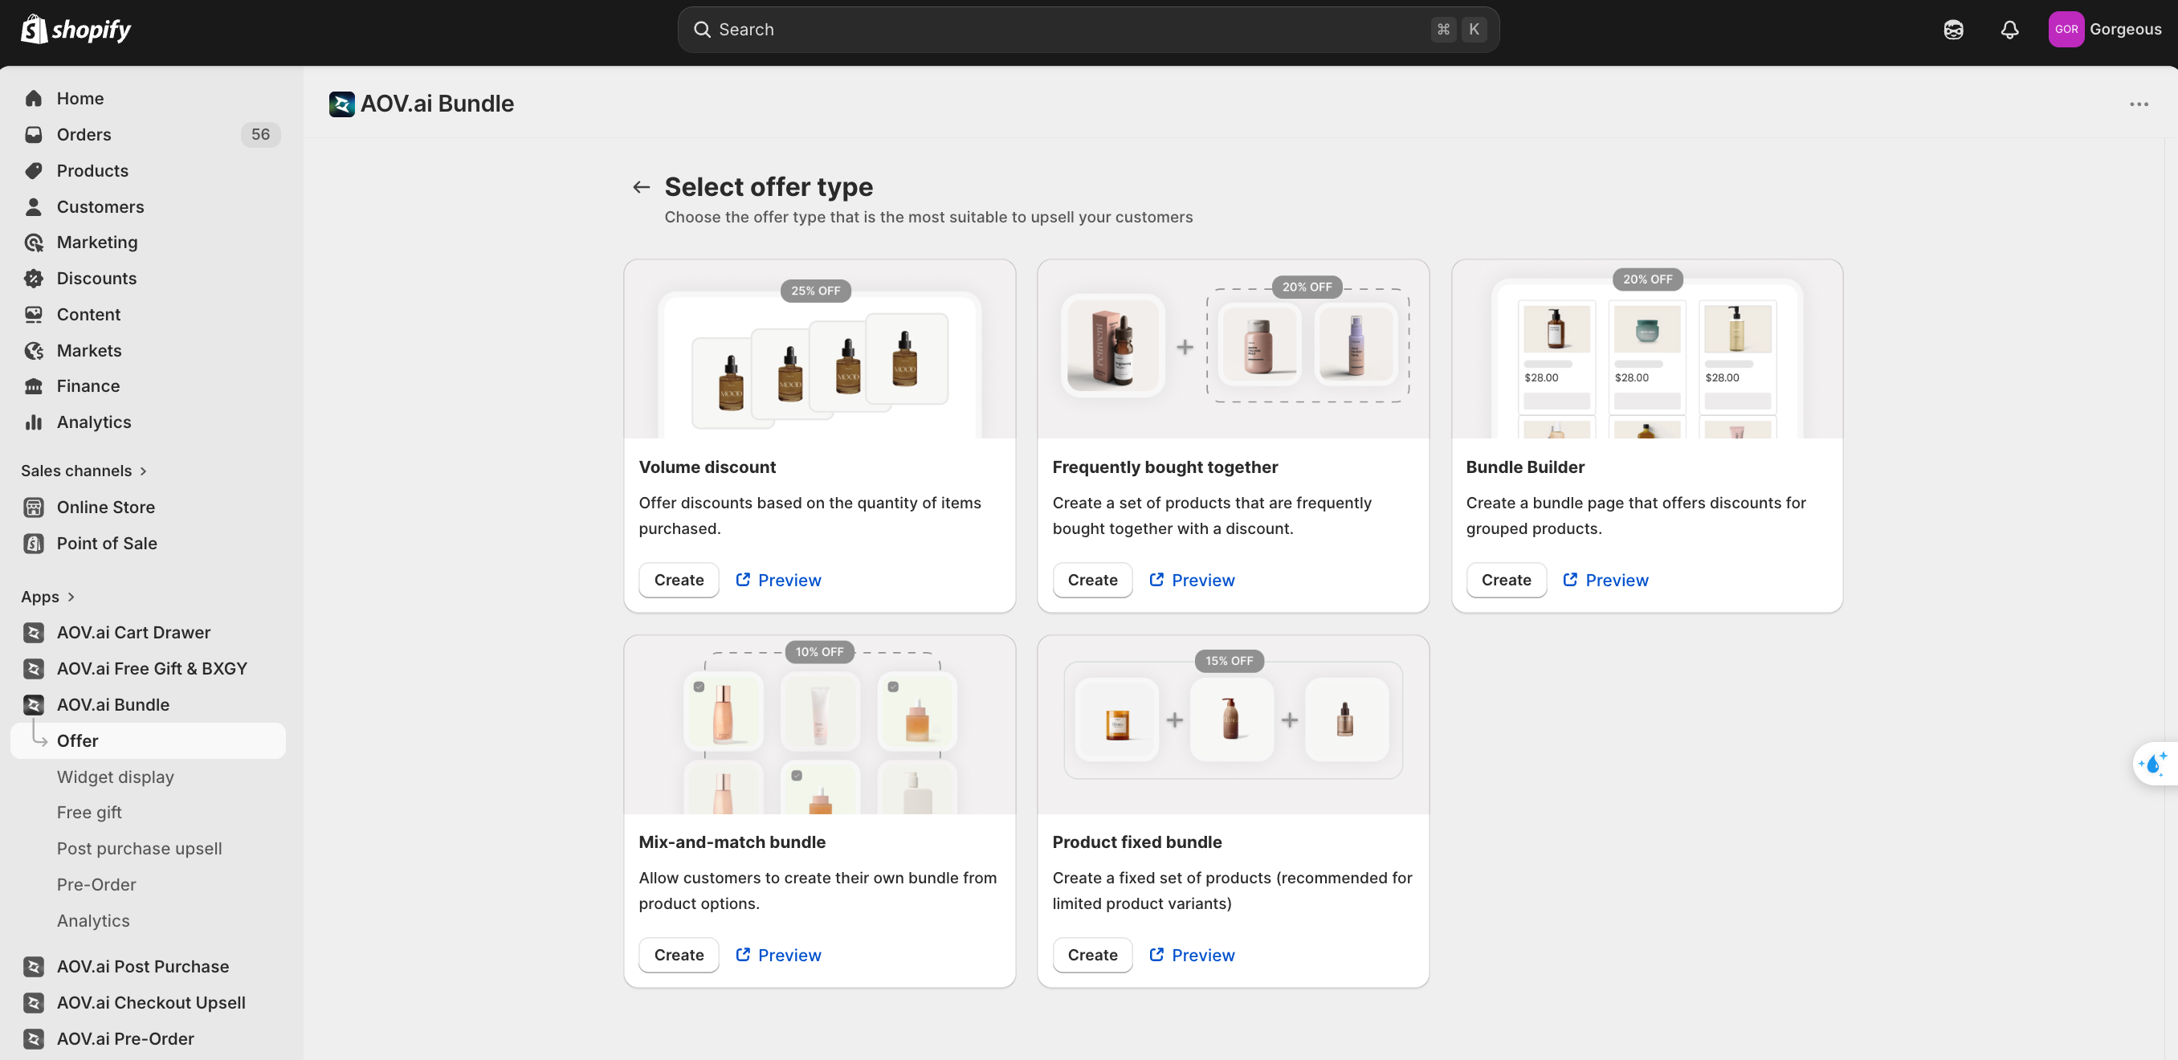Click the Markets globe icon

click(34, 351)
